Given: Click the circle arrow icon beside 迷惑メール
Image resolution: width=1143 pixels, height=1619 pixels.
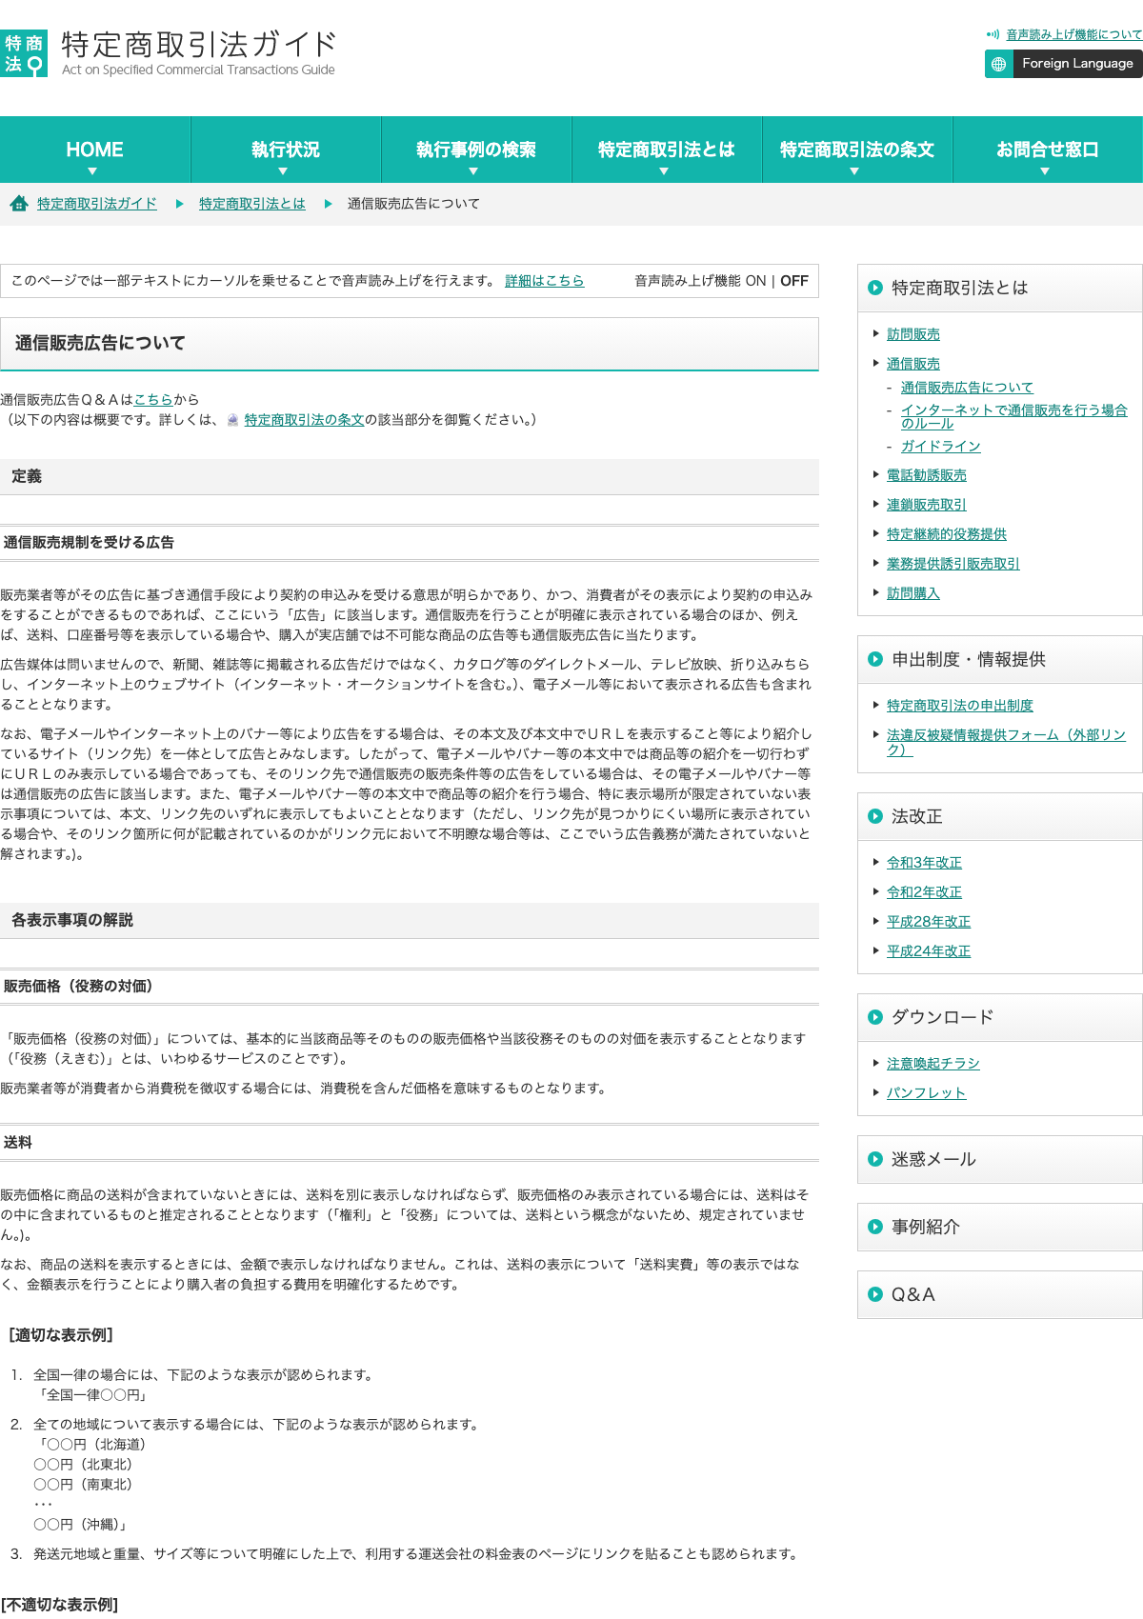Looking at the screenshot, I should 875,1159.
